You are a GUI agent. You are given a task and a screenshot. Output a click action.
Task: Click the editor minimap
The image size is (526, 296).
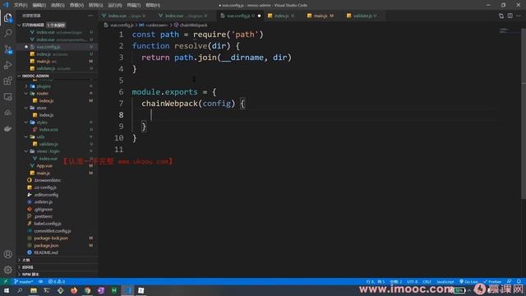pyautogui.click(x=510, y=32)
